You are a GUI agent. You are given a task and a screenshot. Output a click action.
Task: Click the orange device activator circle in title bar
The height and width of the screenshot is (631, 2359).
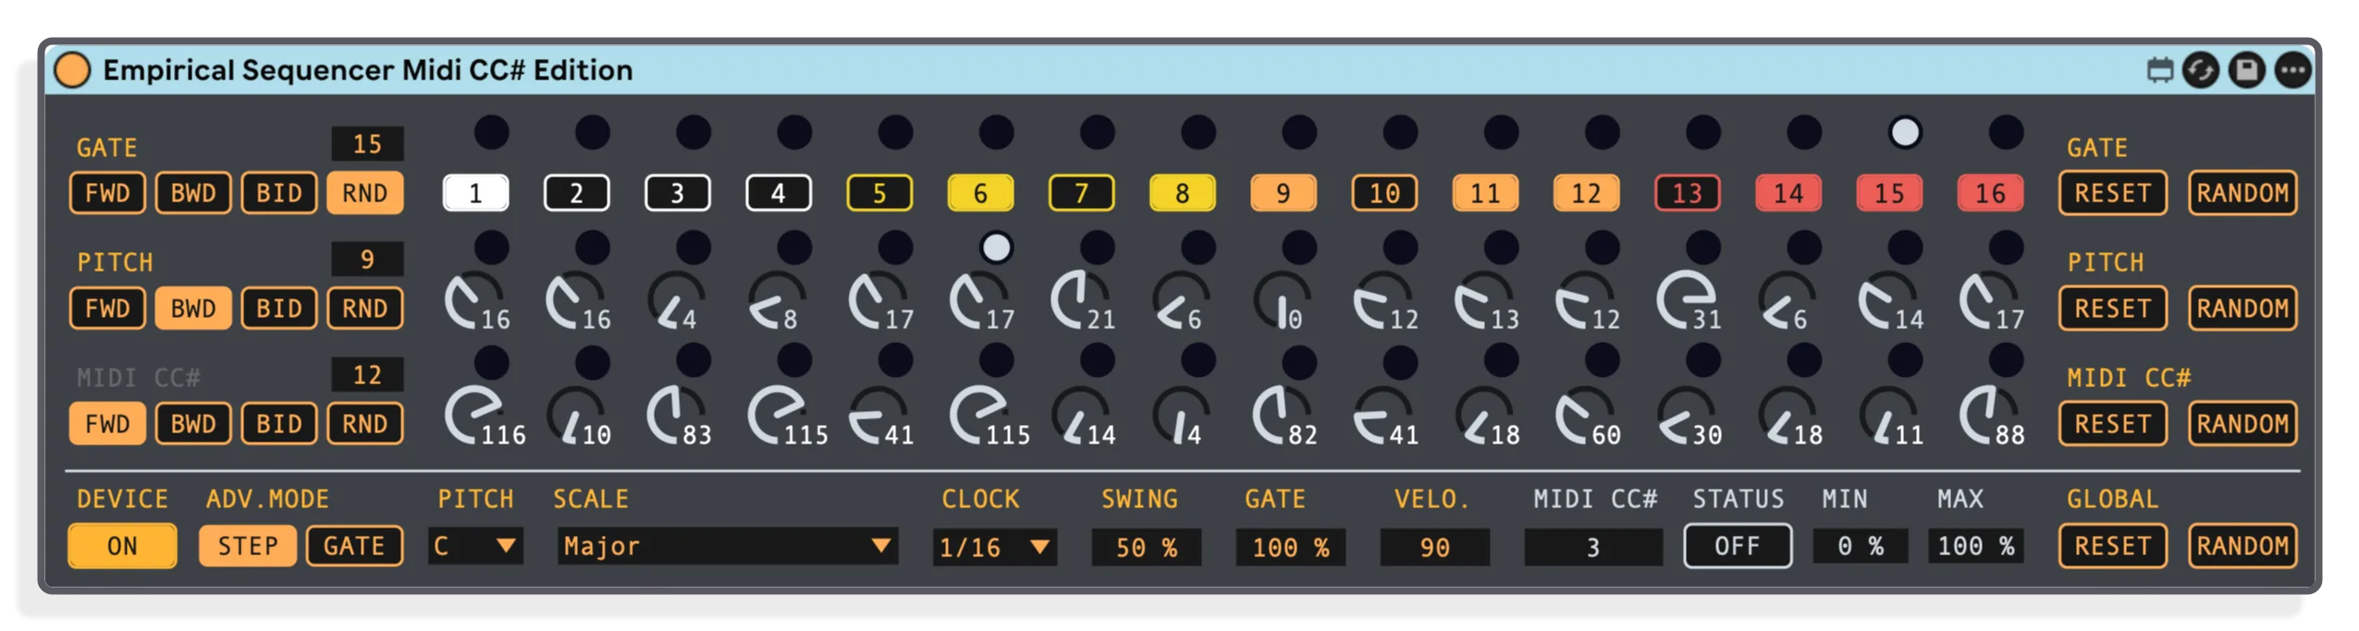[72, 70]
